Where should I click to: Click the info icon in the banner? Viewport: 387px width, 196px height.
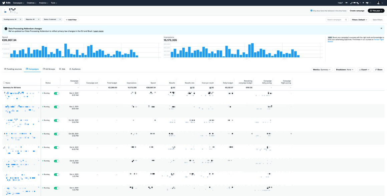(x=6, y=29)
